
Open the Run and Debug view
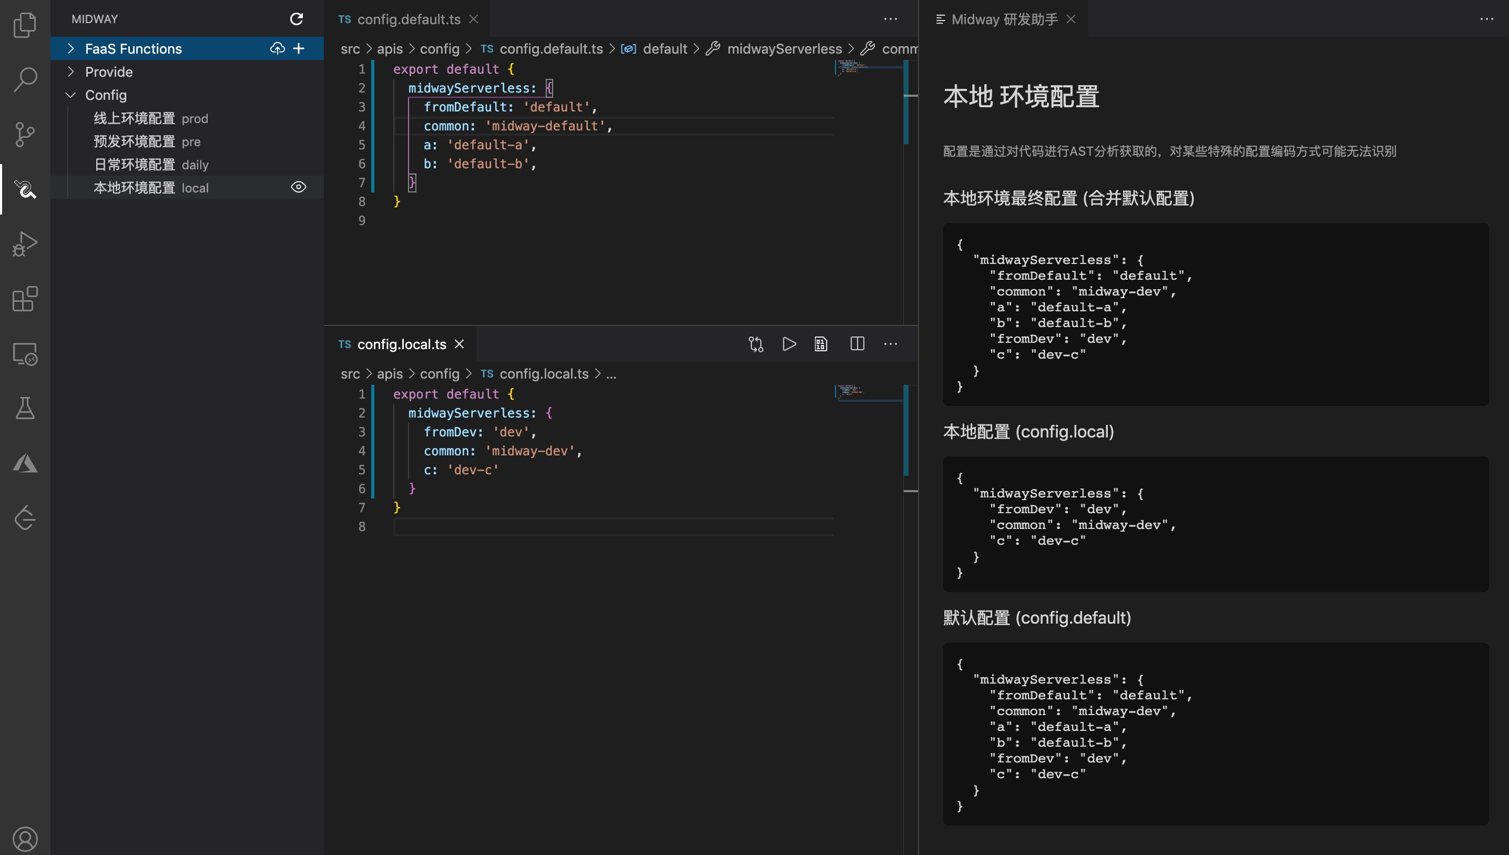coord(25,243)
